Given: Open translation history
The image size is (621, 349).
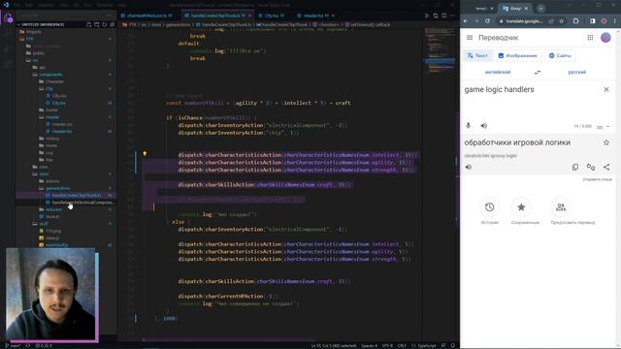Looking at the screenshot, I should 489,207.
